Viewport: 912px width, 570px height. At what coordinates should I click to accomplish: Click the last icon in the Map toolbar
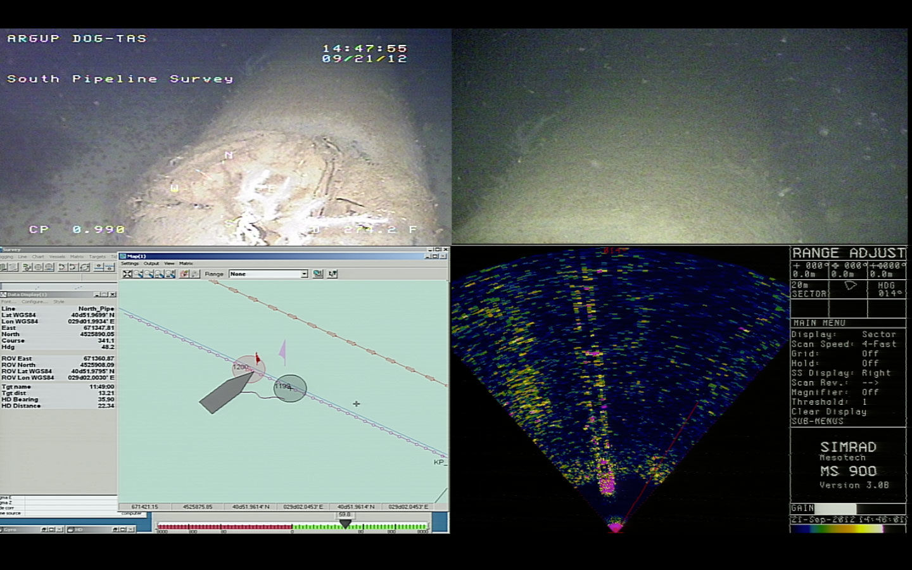click(x=332, y=274)
